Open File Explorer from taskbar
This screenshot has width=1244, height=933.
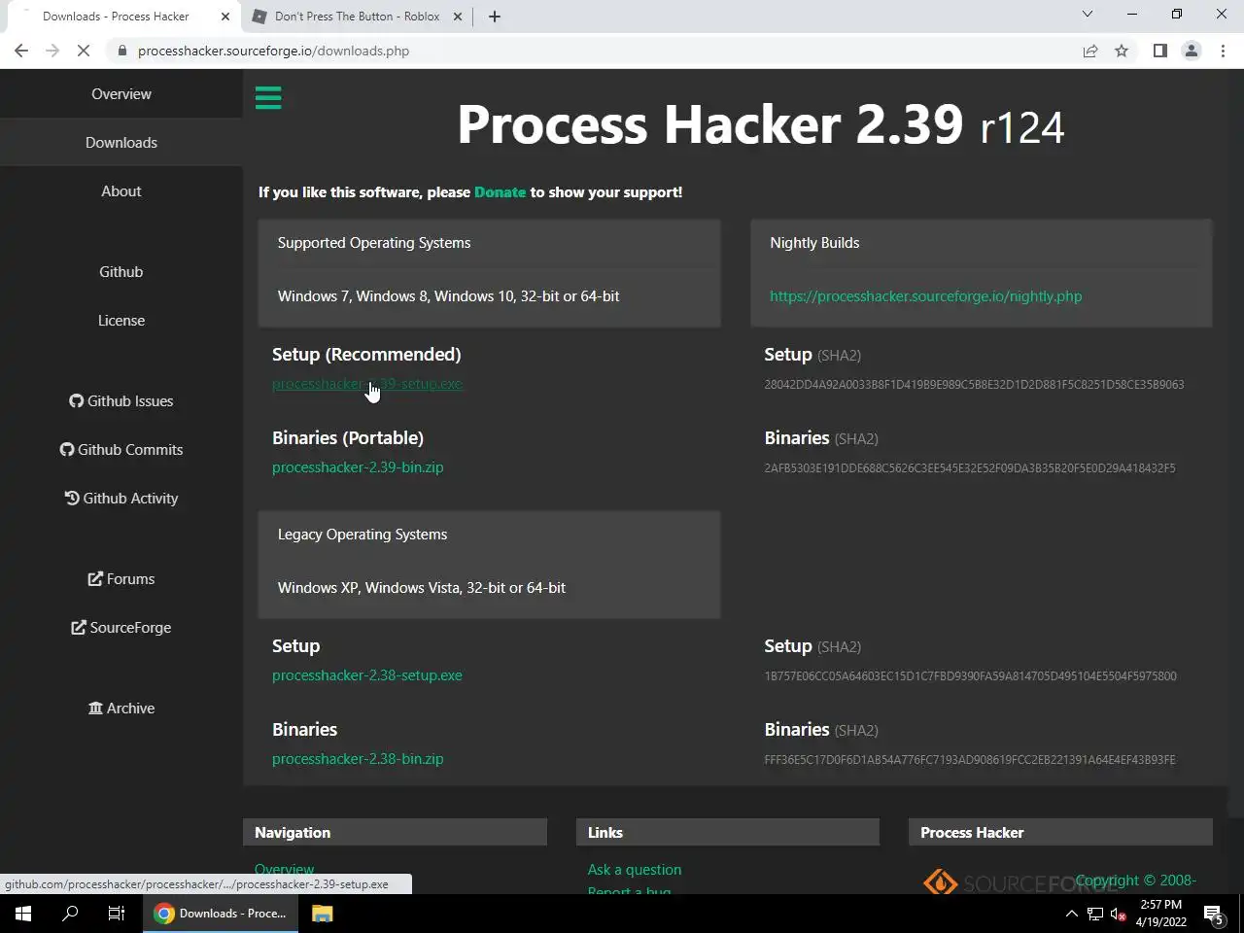[322, 914]
